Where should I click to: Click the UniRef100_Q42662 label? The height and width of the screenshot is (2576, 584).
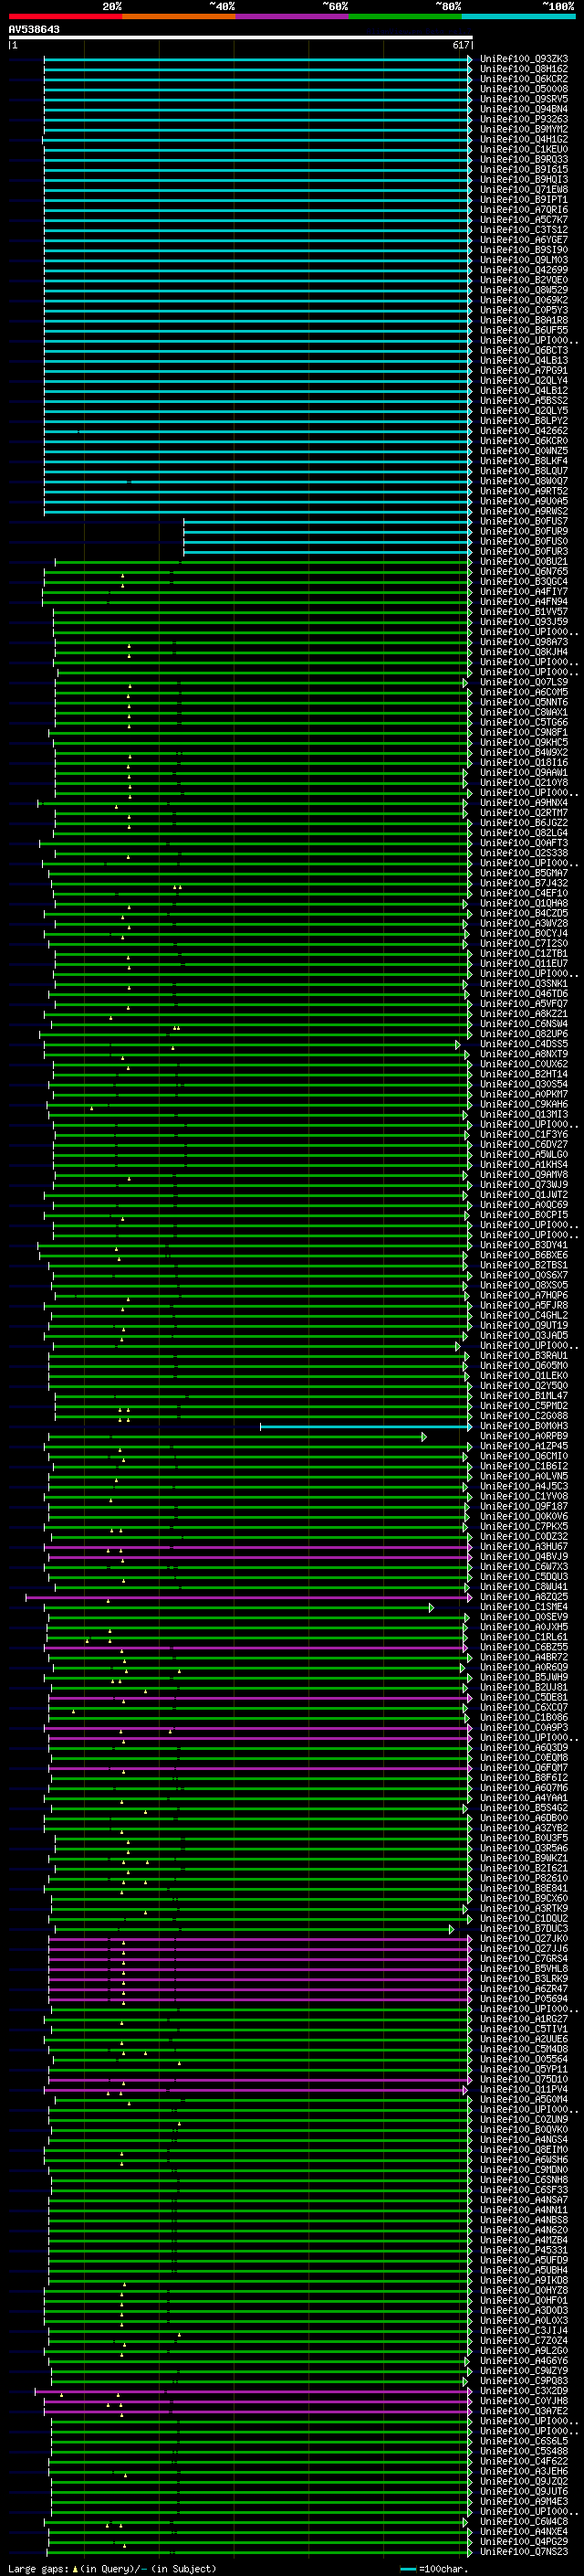click(x=524, y=431)
